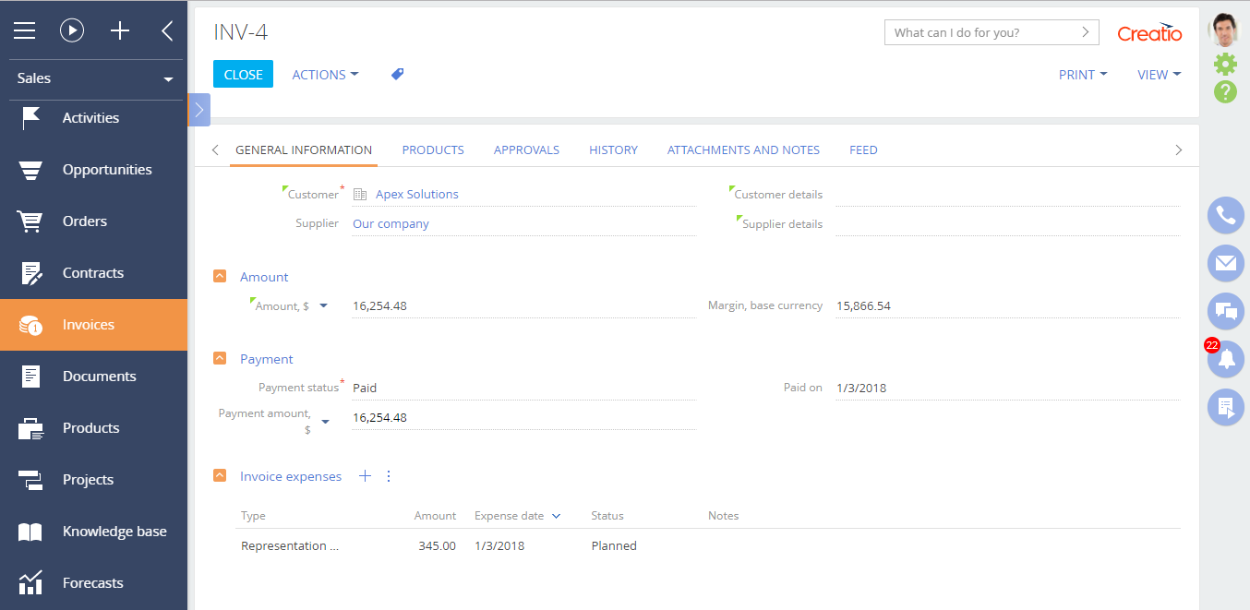Open the business process tasks panel
Image resolution: width=1250 pixels, height=610 pixels.
click(x=1226, y=407)
